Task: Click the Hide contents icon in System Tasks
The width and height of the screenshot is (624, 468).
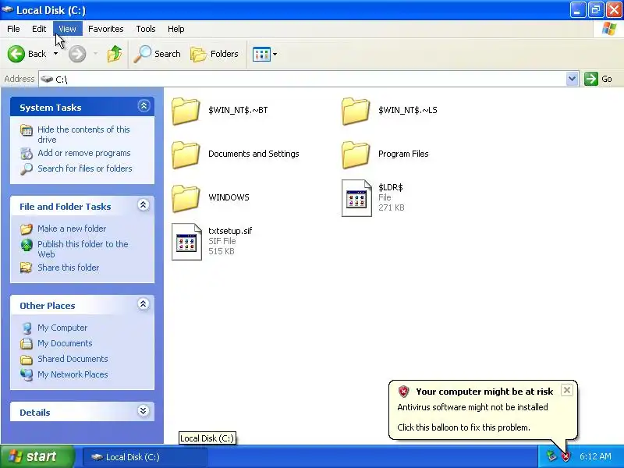Action: [x=27, y=130]
